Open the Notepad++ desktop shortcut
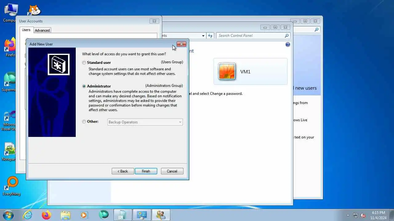The width and height of the screenshot is (394, 221). (9, 152)
